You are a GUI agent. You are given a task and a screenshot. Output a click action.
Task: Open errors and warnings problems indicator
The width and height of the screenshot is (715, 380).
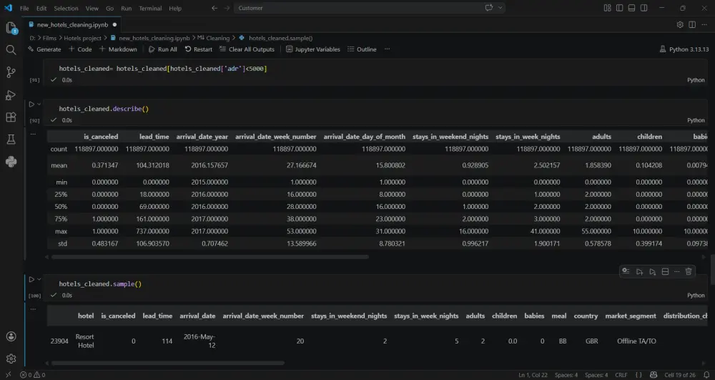click(32, 375)
